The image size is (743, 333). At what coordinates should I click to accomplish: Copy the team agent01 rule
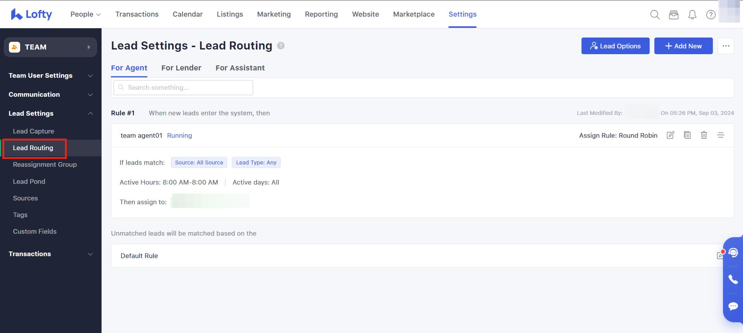click(x=687, y=135)
